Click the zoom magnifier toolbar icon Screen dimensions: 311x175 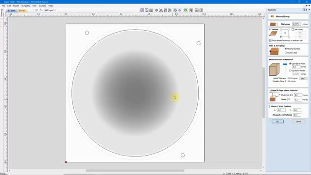[161, 10]
